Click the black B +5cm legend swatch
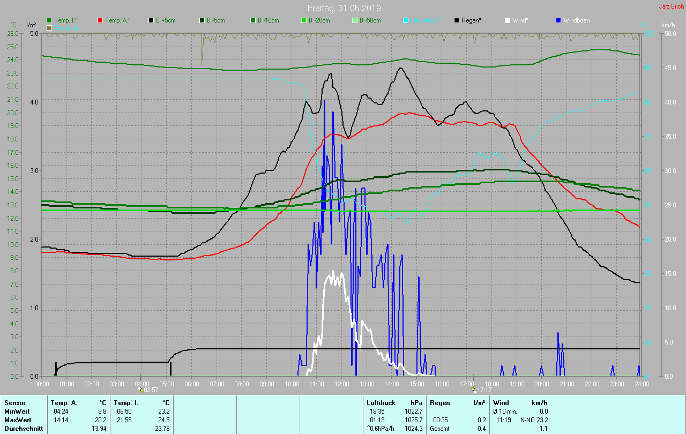Viewport: 686px width, 434px height. (151, 20)
